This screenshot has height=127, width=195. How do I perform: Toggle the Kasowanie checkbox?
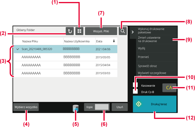click(x=135, y=85)
